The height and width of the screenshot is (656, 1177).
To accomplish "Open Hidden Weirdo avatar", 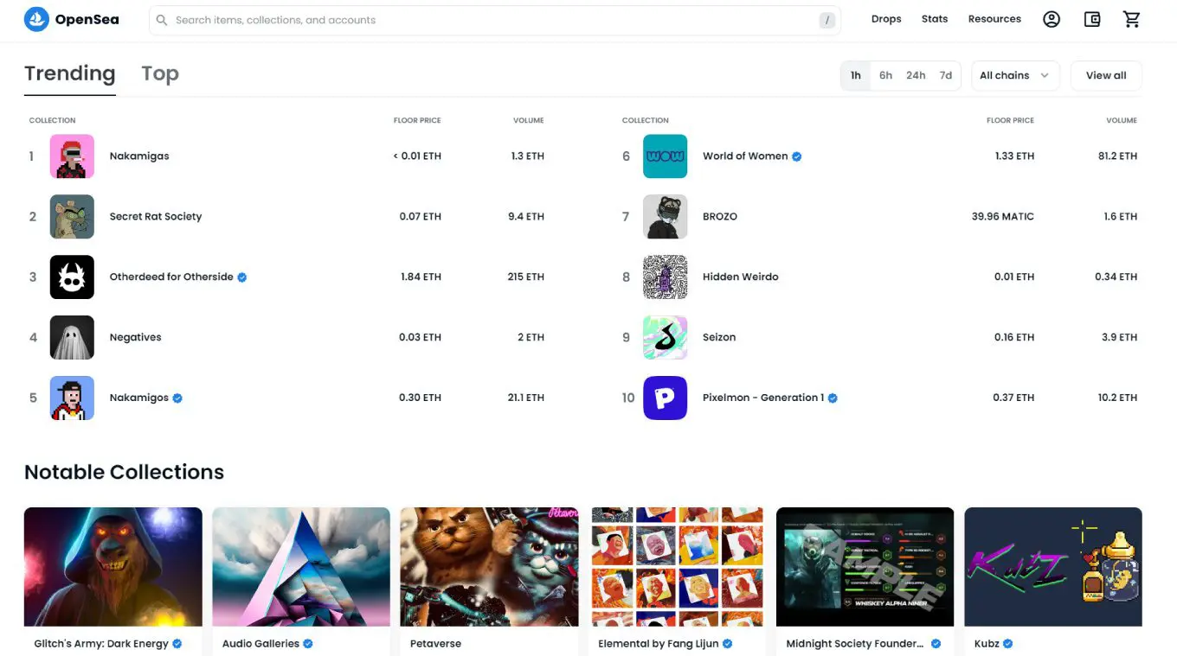I will coord(665,277).
